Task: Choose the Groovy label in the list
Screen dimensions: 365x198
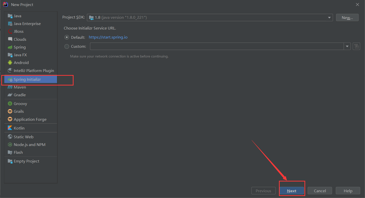Action: click(x=20, y=103)
